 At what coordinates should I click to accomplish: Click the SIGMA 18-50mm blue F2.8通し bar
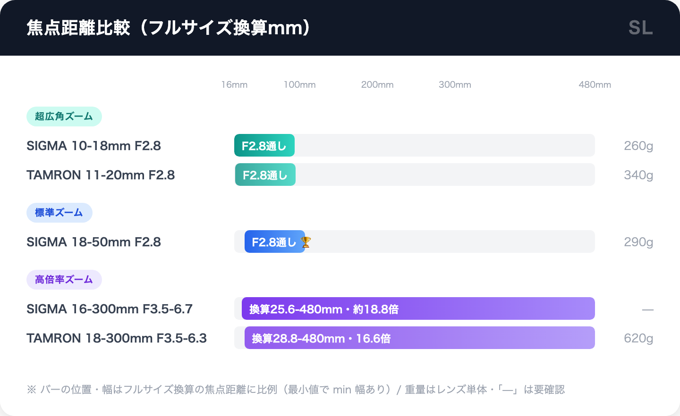[275, 241]
